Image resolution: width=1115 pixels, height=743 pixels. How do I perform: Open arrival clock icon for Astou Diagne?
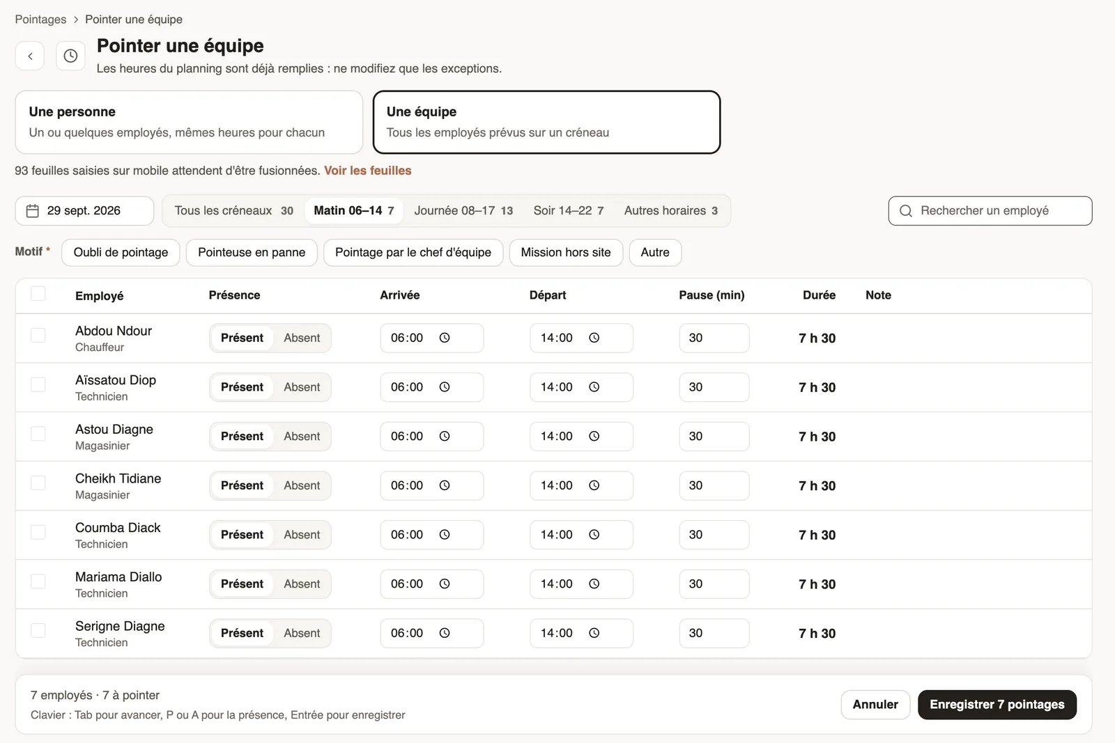[x=445, y=437]
